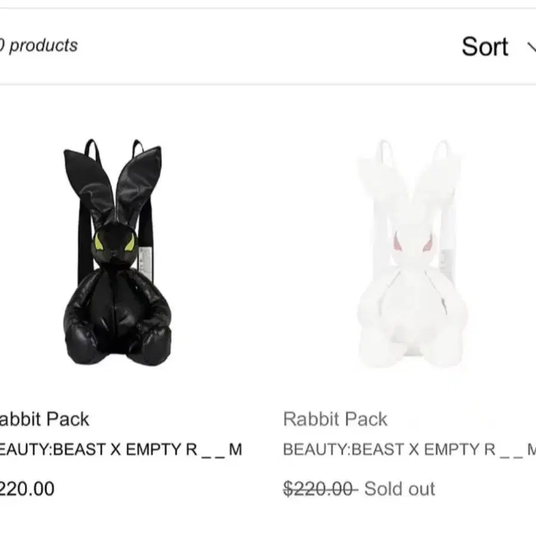Click the Sort chevron arrow

pyautogui.click(x=532, y=48)
